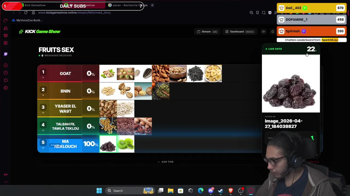The width and height of the screenshot is (350, 196).
Task: Select the BNIN tier label
Action: coord(65,91)
